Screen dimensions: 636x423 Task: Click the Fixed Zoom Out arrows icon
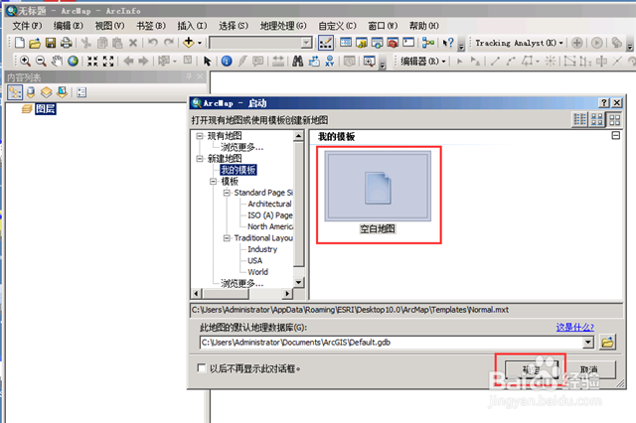point(108,62)
